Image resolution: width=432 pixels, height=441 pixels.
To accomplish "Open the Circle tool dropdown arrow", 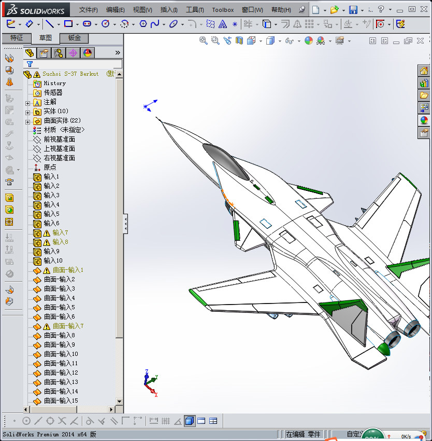I will (114, 25).
